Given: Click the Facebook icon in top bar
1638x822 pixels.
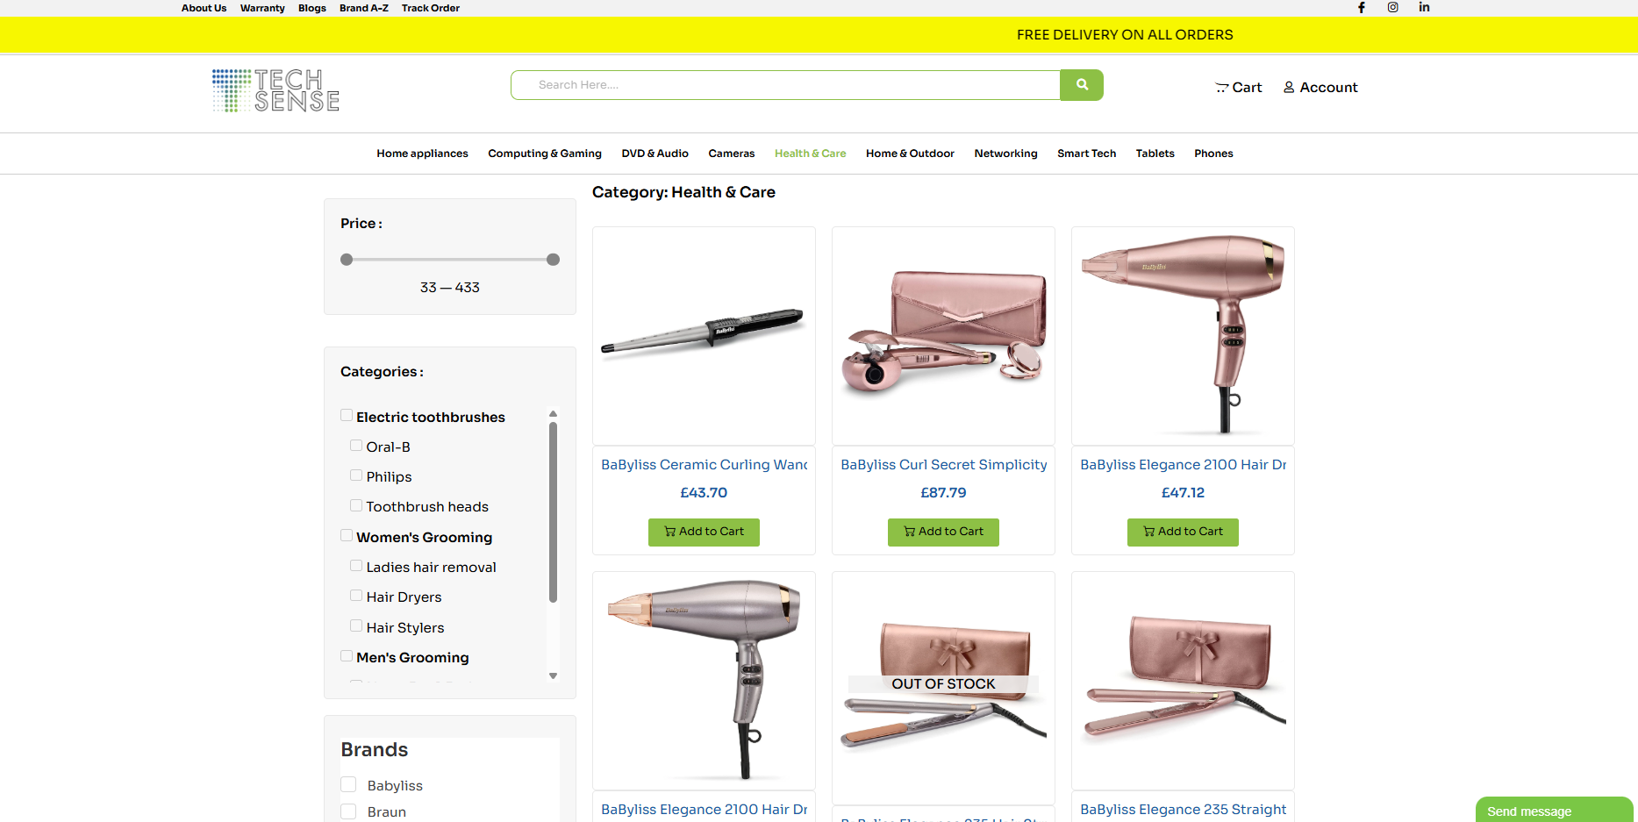Looking at the screenshot, I should (x=1362, y=8).
